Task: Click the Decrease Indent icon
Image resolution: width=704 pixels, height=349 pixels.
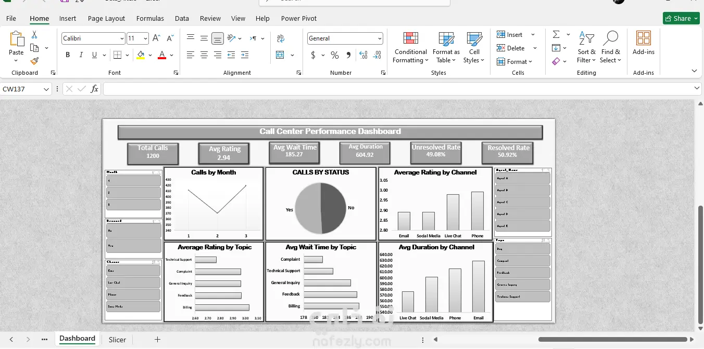Action: tap(231, 55)
